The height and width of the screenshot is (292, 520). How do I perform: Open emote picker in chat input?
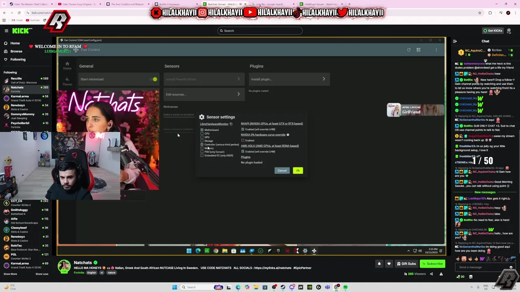tap(511, 267)
